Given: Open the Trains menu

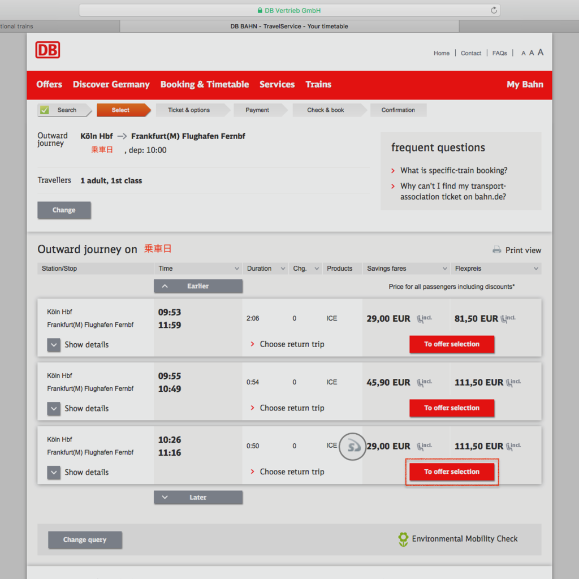Looking at the screenshot, I should (x=318, y=85).
